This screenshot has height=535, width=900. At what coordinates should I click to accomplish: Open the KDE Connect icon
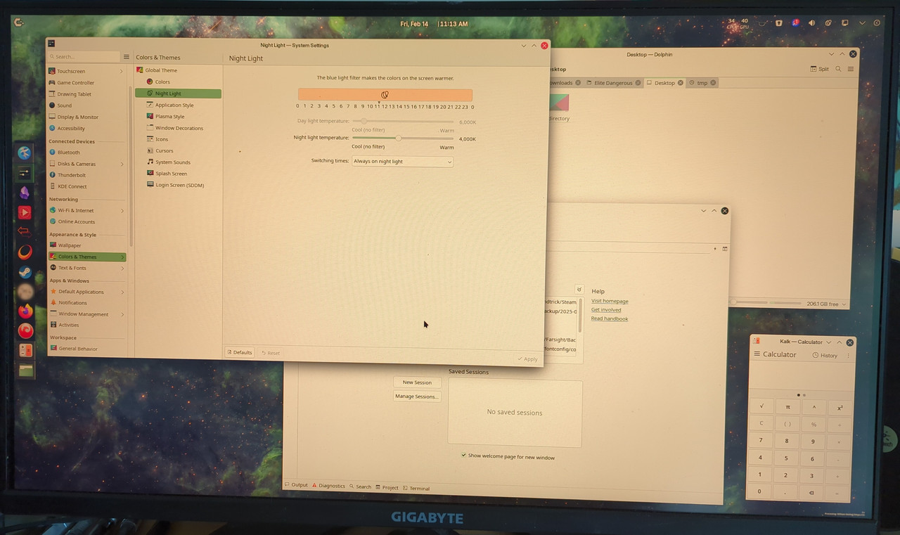52,186
